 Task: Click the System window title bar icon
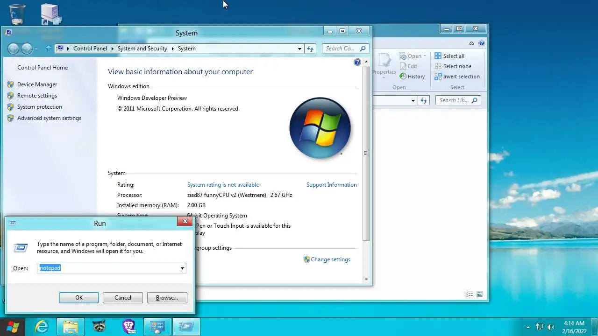coord(8,32)
